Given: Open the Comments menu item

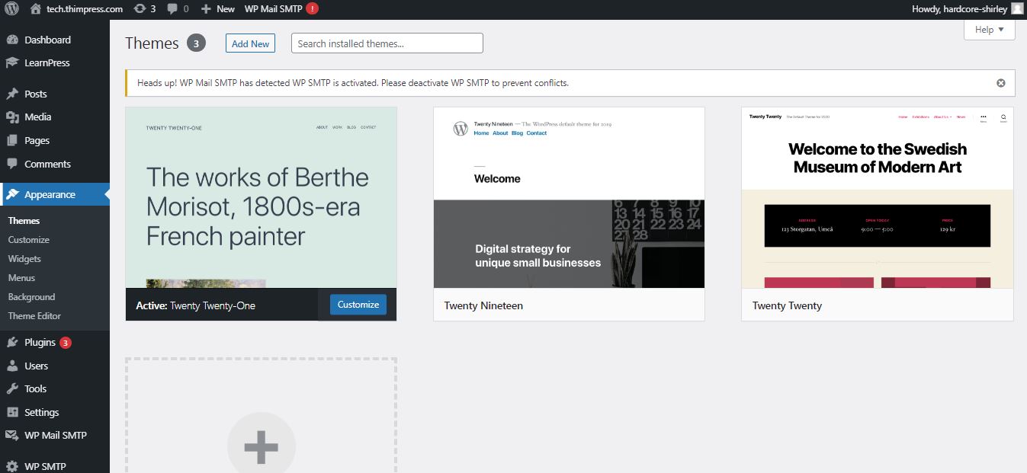Looking at the screenshot, I should click(55, 164).
